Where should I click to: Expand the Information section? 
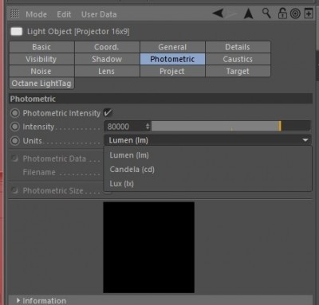coord(18,300)
